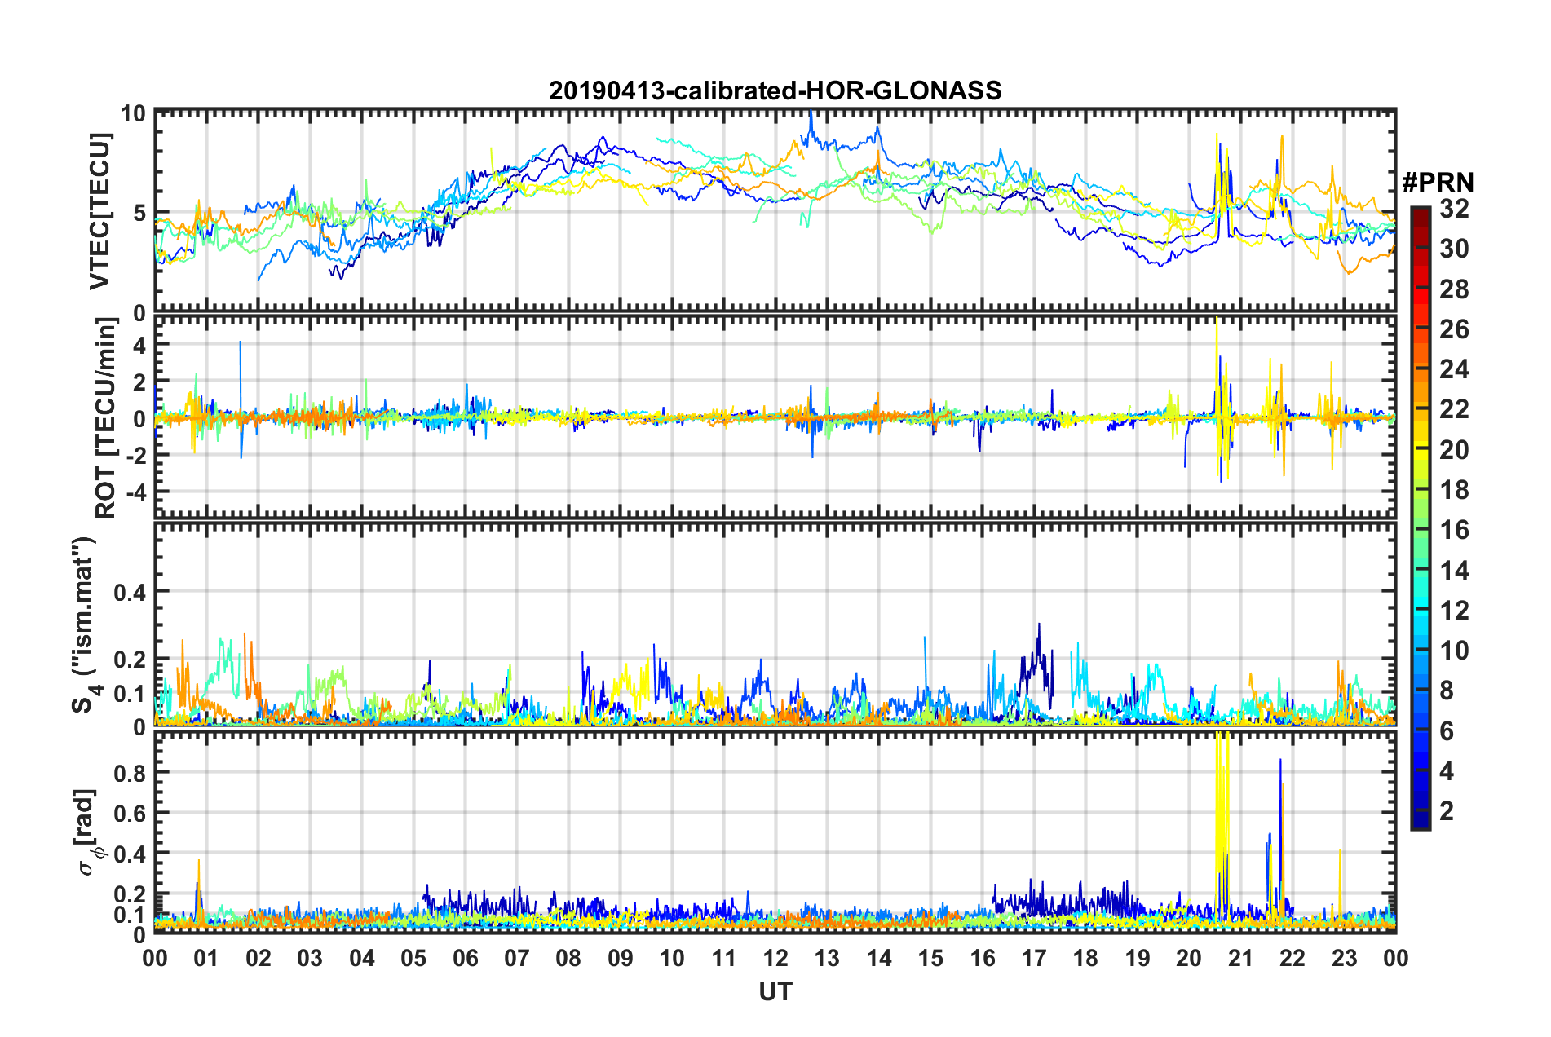This screenshot has height=1037, width=1551.
Task: Select the dark blue bottom of the colorbar
Action: (1420, 821)
